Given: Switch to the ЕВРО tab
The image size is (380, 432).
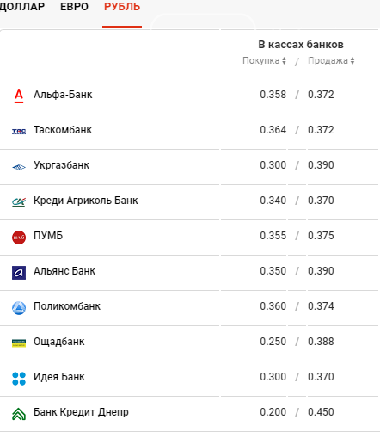Looking at the screenshot, I should coord(74,7).
